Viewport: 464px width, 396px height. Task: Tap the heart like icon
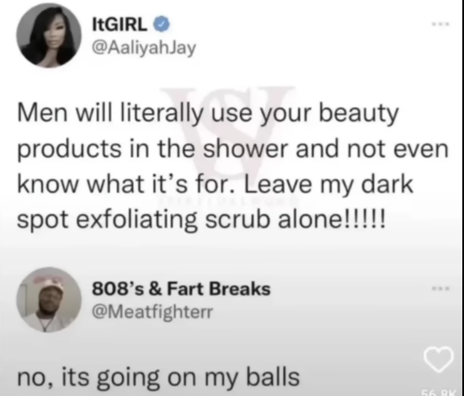coord(439,359)
